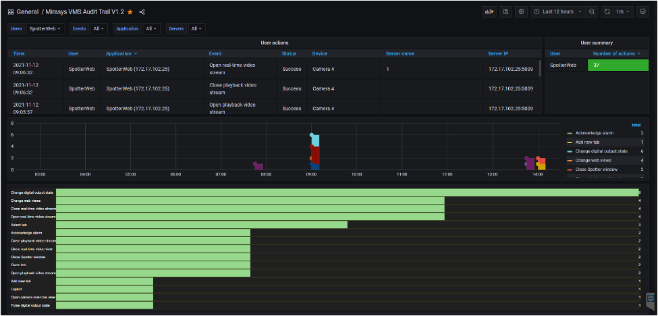Click the share dashboard icon

[142, 12]
